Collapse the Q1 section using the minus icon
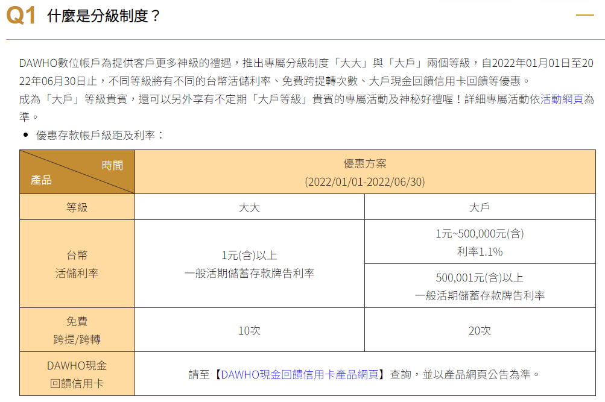Image resolution: width=605 pixels, height=402 pixels. click(584, 15)
